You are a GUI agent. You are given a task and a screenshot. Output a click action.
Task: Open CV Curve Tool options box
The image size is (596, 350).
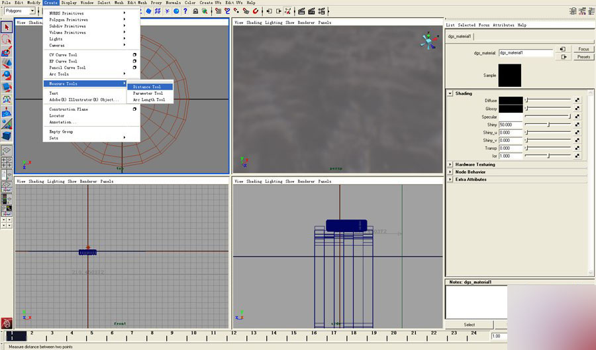134,55
